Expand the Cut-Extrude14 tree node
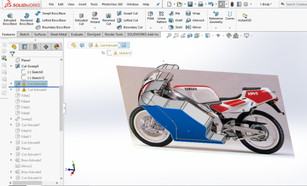Image resolution: width=307 pixels, height=186 pixels. click(11, 178)
